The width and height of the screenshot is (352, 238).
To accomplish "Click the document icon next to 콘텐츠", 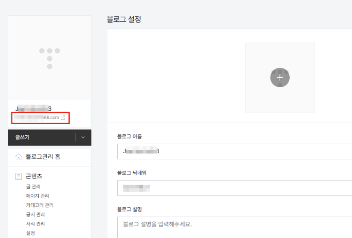I will (x=18, y=176).
